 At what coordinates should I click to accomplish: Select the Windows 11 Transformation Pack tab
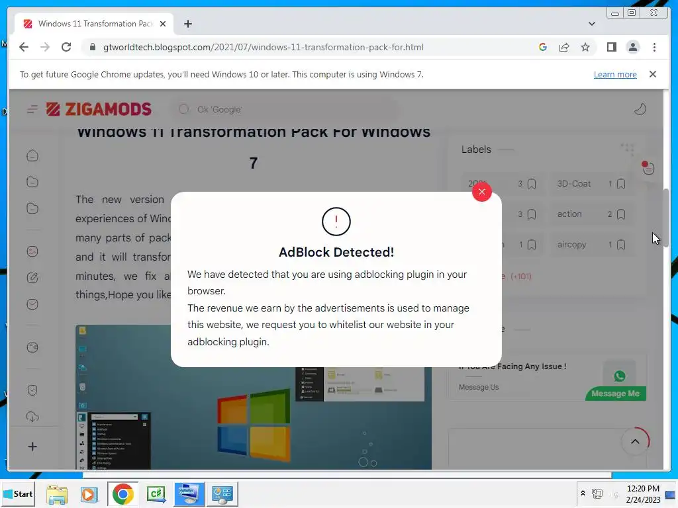coord(94,24)
